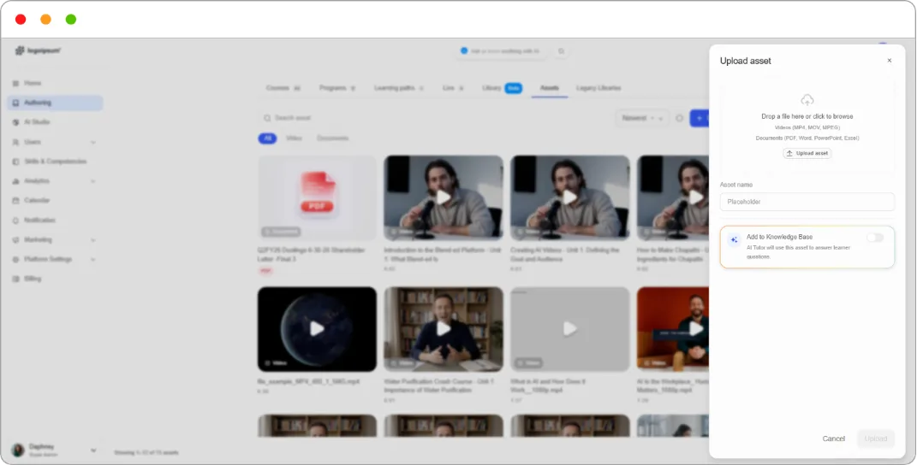Open Skills & Competencies via its sidebar icon

[15, 162]
